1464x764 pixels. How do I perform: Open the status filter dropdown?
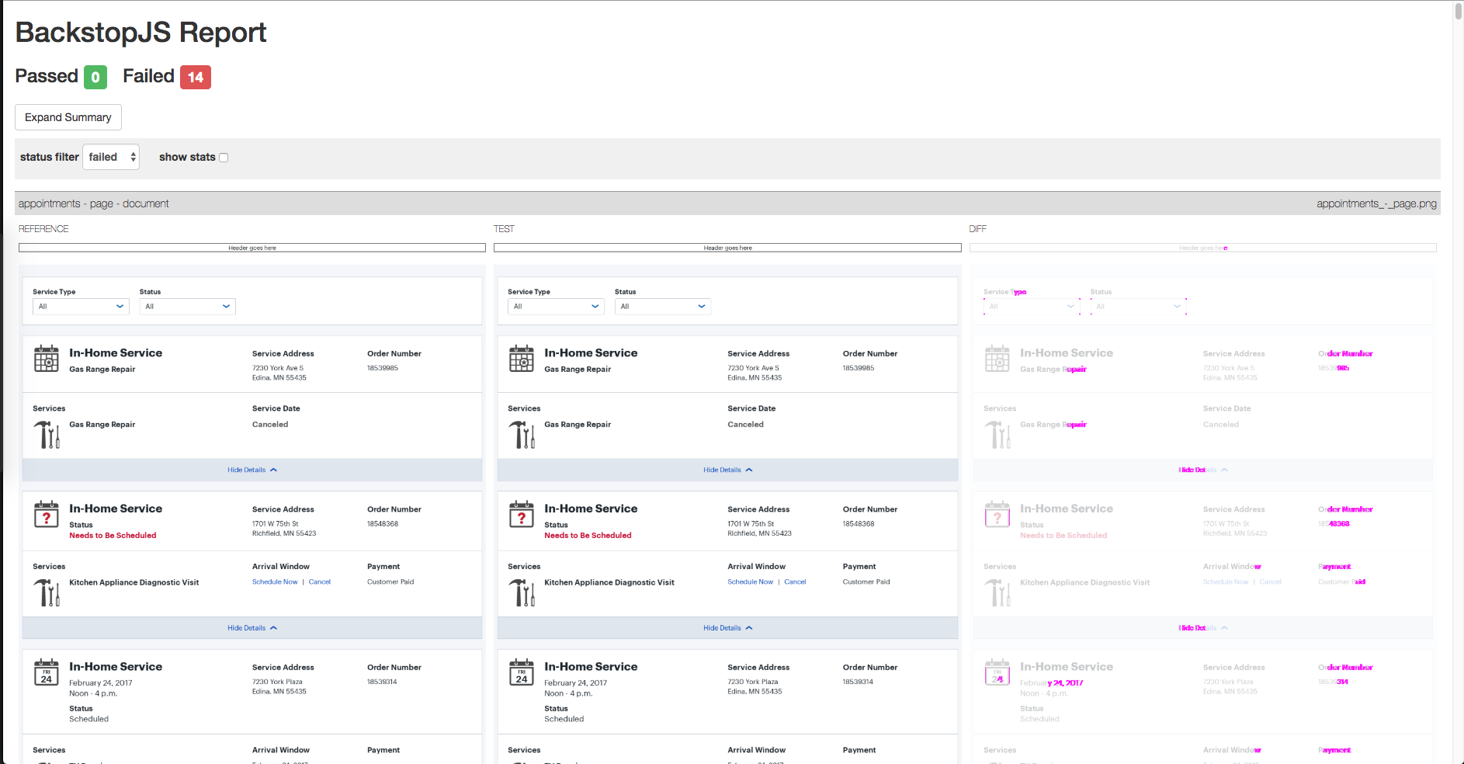tap(110, 157)
